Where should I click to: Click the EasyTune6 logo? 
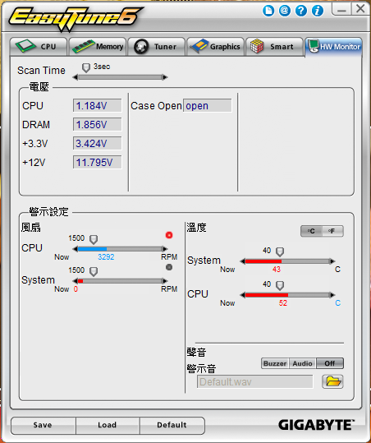[x=76, y=18]
